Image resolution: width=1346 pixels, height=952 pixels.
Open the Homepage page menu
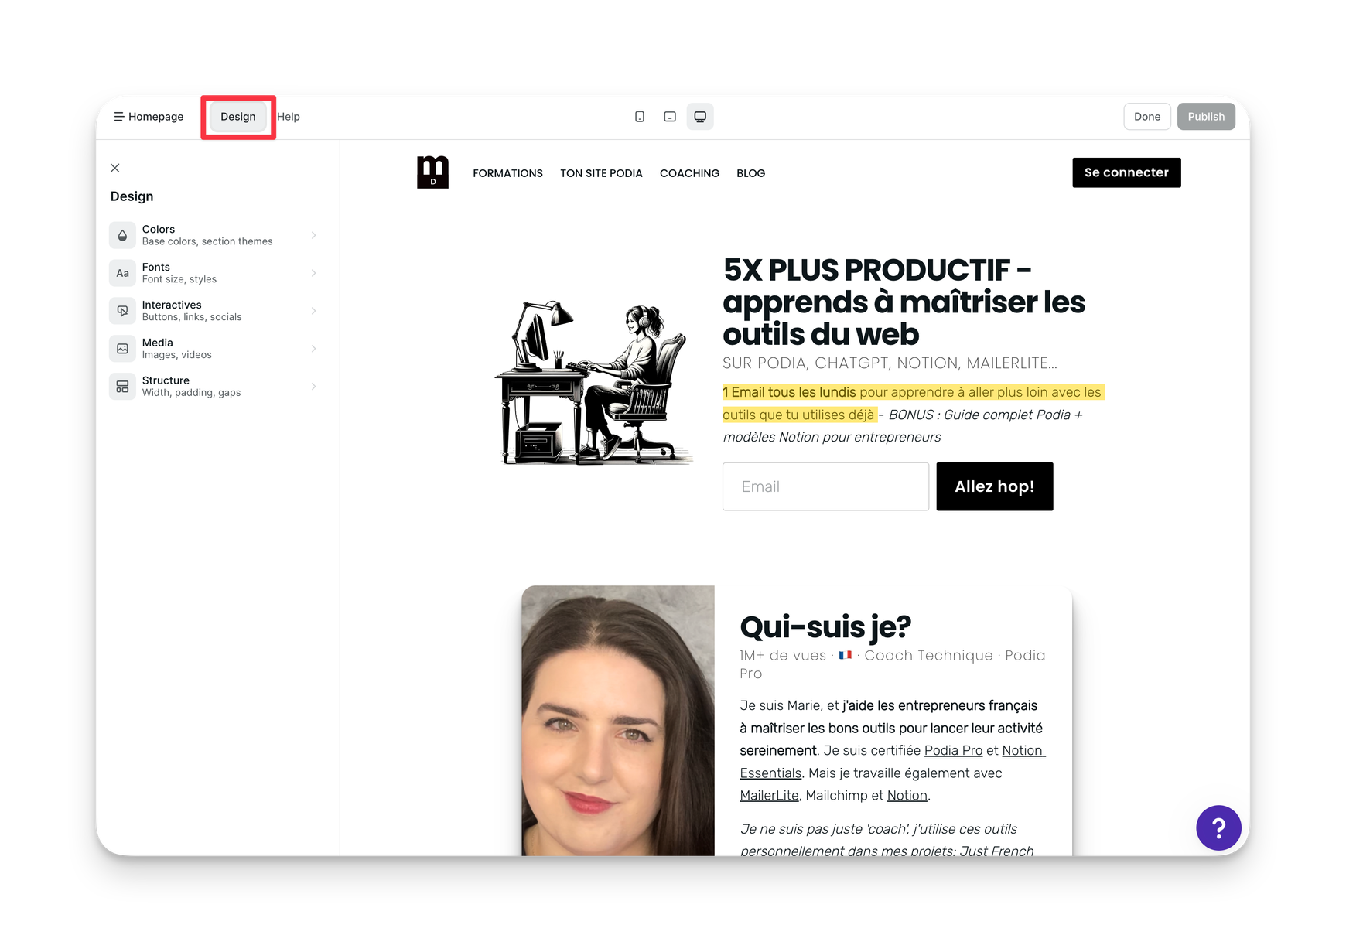tap(149, 117)
